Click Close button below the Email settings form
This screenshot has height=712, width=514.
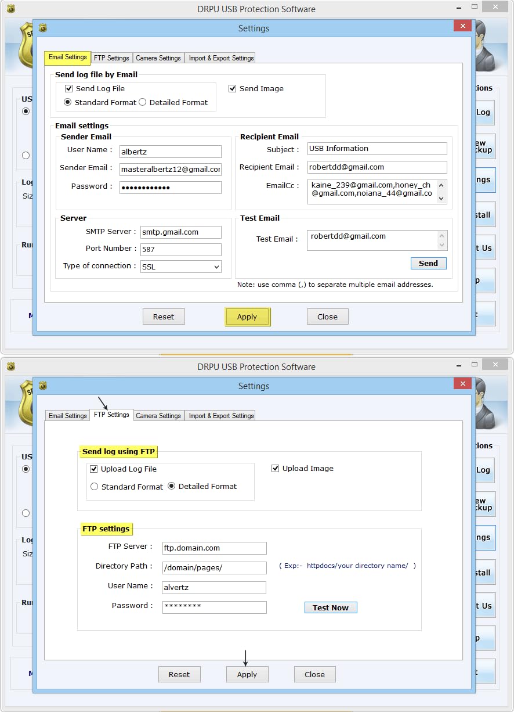click(x=327, y=317)
